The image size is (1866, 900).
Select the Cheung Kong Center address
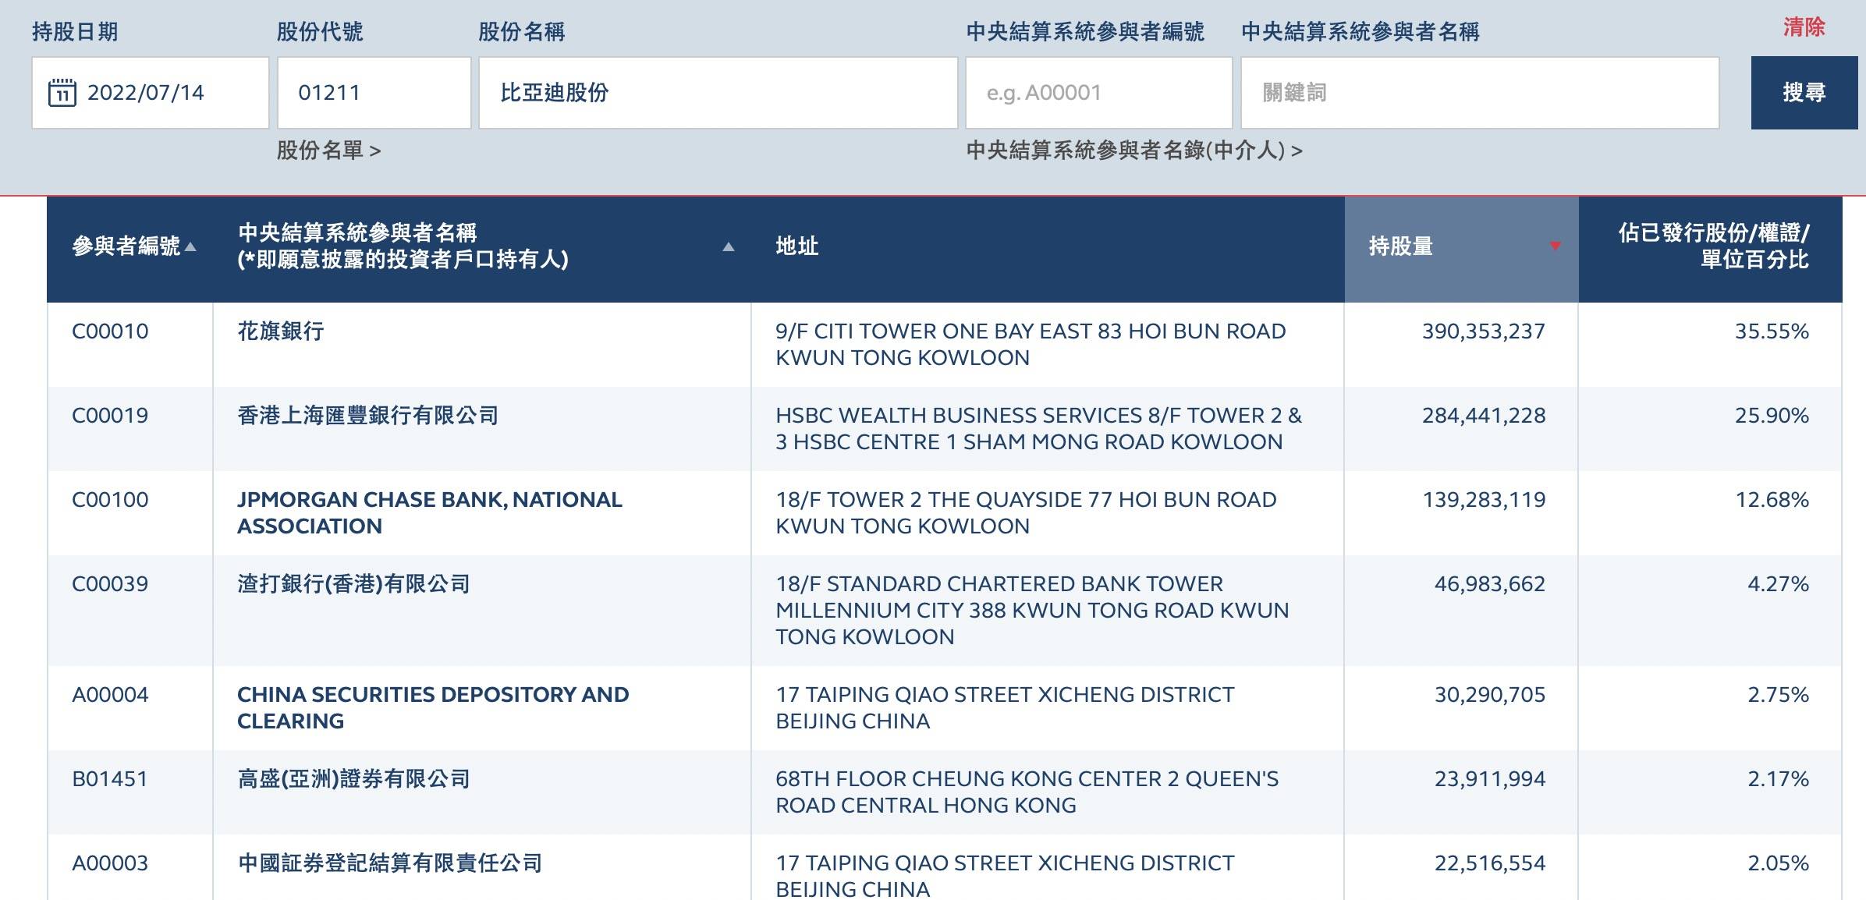[x=1027, y=792]
